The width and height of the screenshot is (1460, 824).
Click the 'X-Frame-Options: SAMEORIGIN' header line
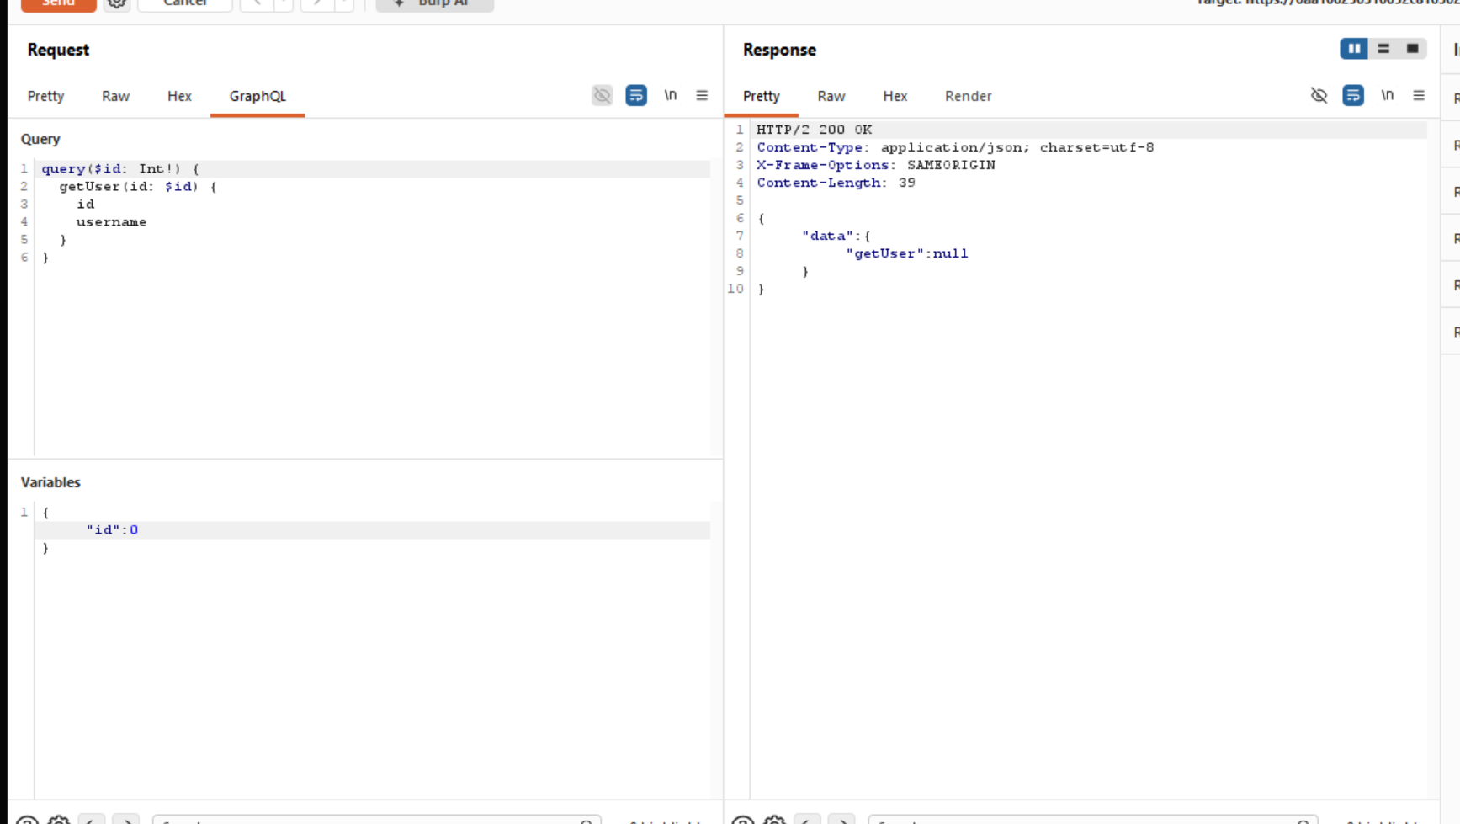click(x=876, y=165)
